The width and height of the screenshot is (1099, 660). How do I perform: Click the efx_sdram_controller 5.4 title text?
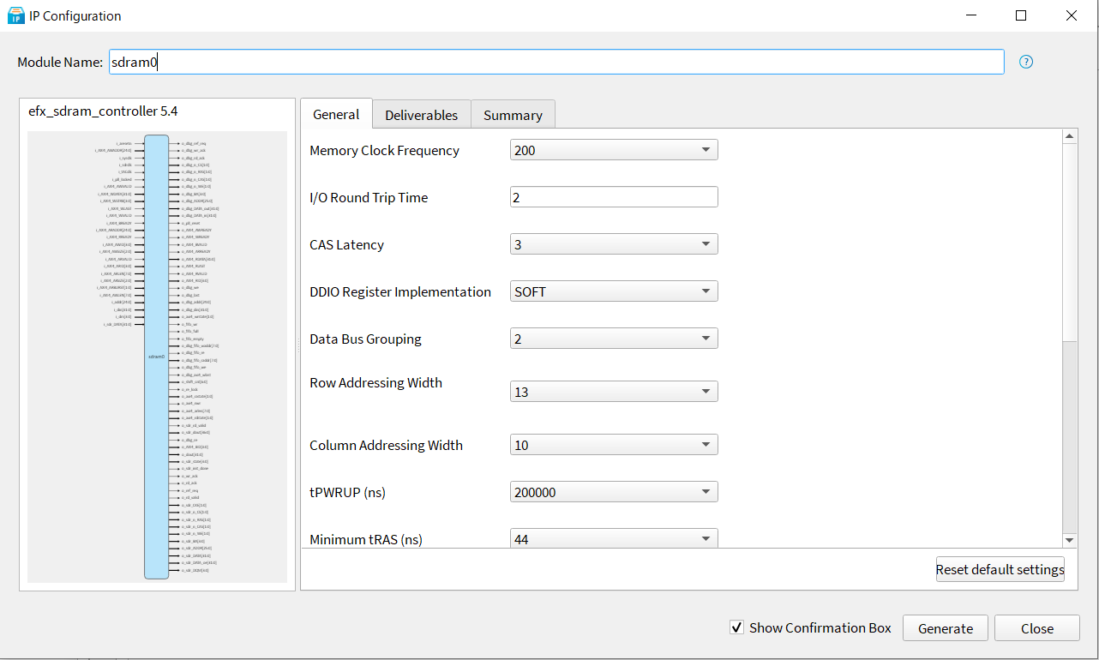point(104,111)
